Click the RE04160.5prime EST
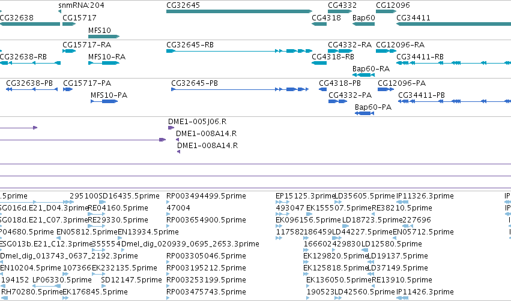The width and height of the screenshot is (511, 301). [x=97, y=214]
